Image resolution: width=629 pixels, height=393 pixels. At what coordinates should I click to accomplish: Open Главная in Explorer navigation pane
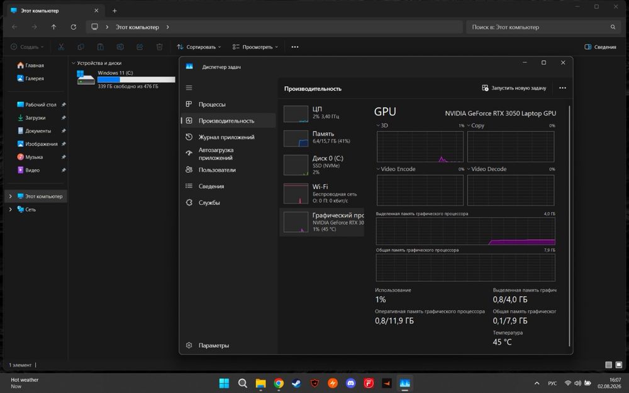[x=36, y=65]
